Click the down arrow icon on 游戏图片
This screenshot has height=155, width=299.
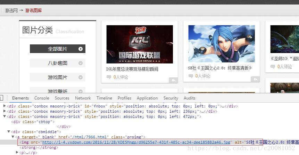(x=81, y=77)
